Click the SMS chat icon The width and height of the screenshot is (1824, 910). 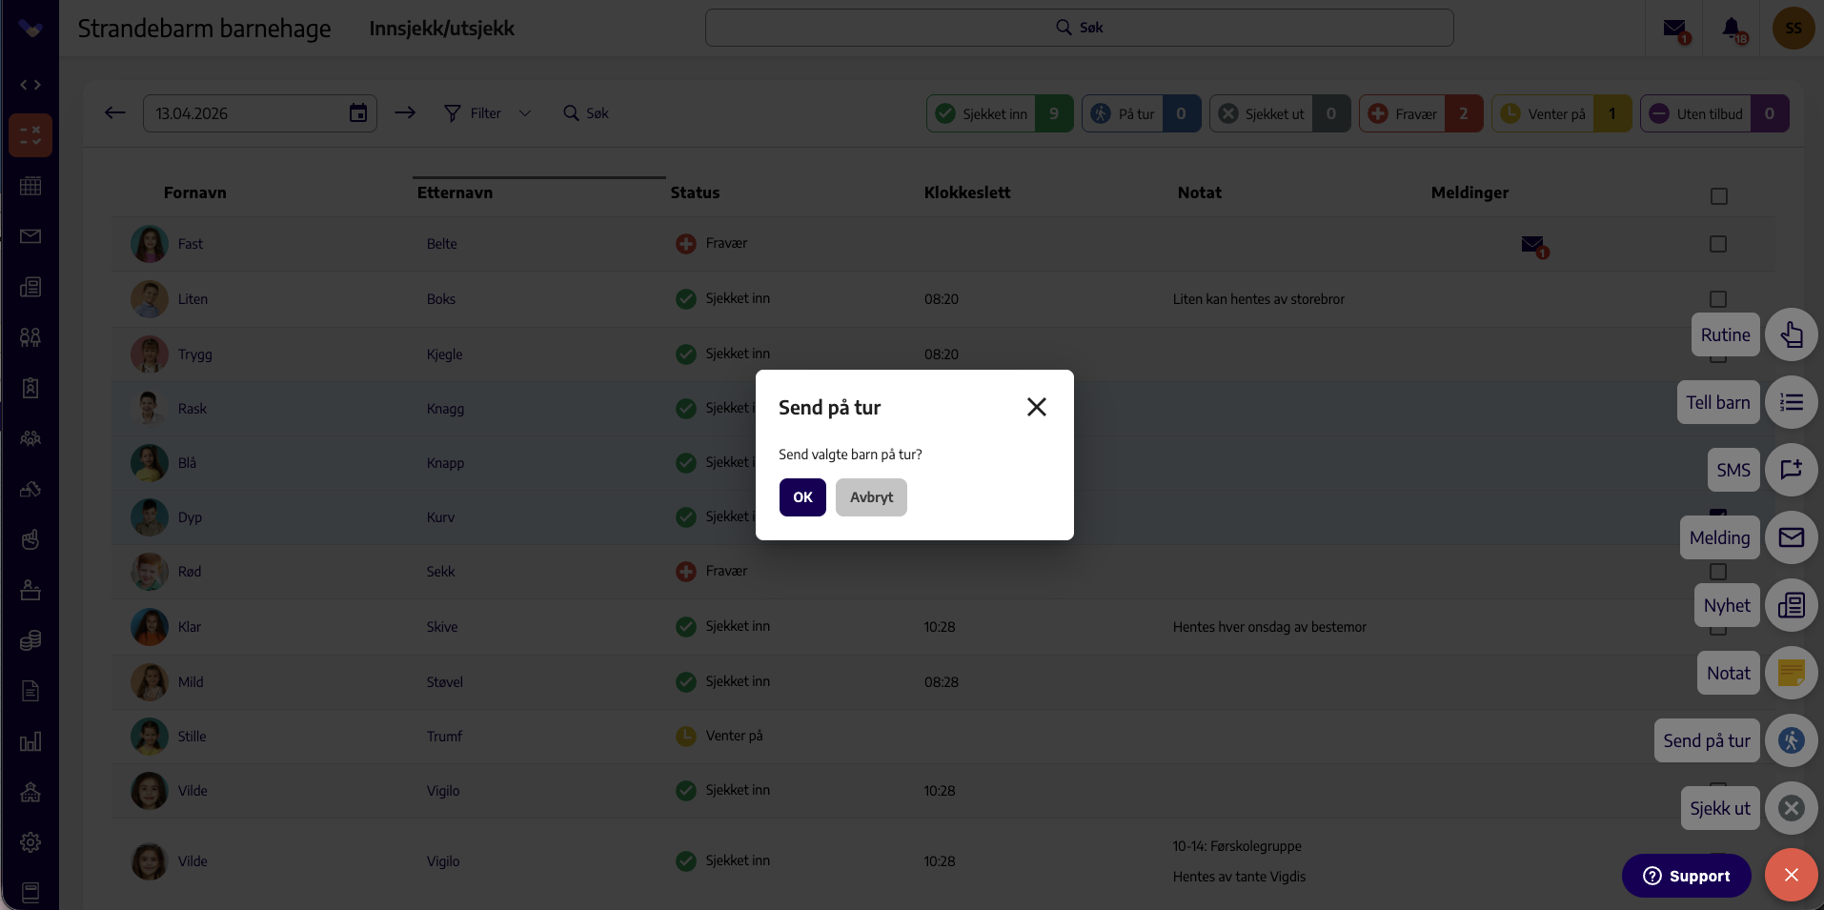[1791, 470]
